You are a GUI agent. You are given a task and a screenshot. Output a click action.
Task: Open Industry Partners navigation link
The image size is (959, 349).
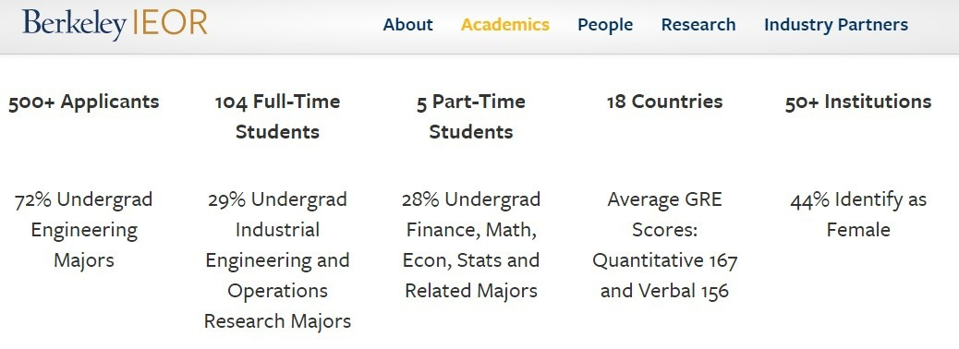[836, 24]
